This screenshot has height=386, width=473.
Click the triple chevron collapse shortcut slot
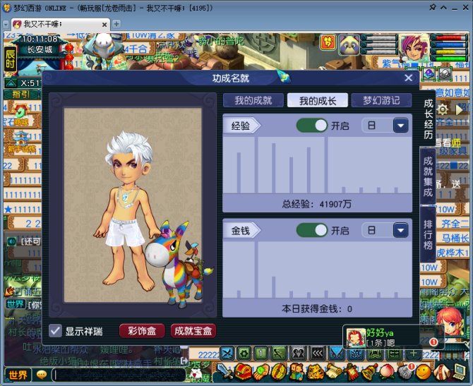[317, 353]
